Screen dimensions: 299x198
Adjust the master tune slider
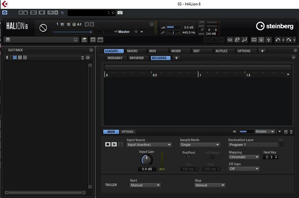(x=173, y=33)
